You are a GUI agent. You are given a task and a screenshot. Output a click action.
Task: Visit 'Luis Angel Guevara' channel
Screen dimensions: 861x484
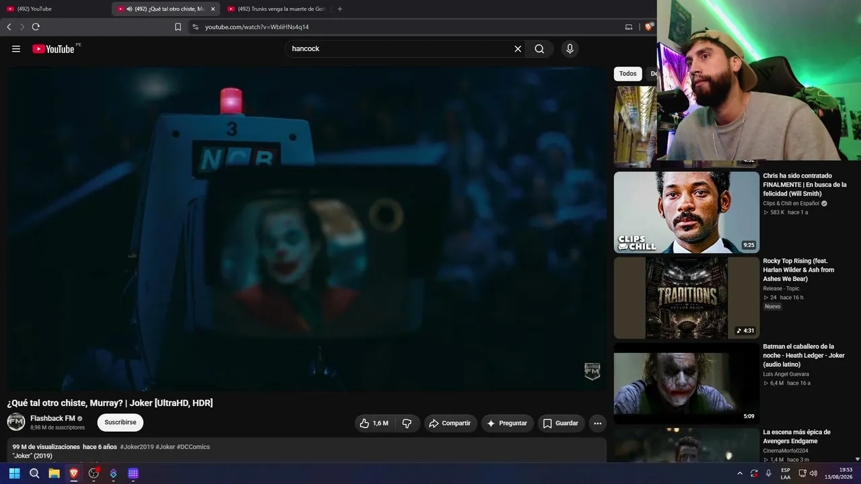tap(786, 374)
